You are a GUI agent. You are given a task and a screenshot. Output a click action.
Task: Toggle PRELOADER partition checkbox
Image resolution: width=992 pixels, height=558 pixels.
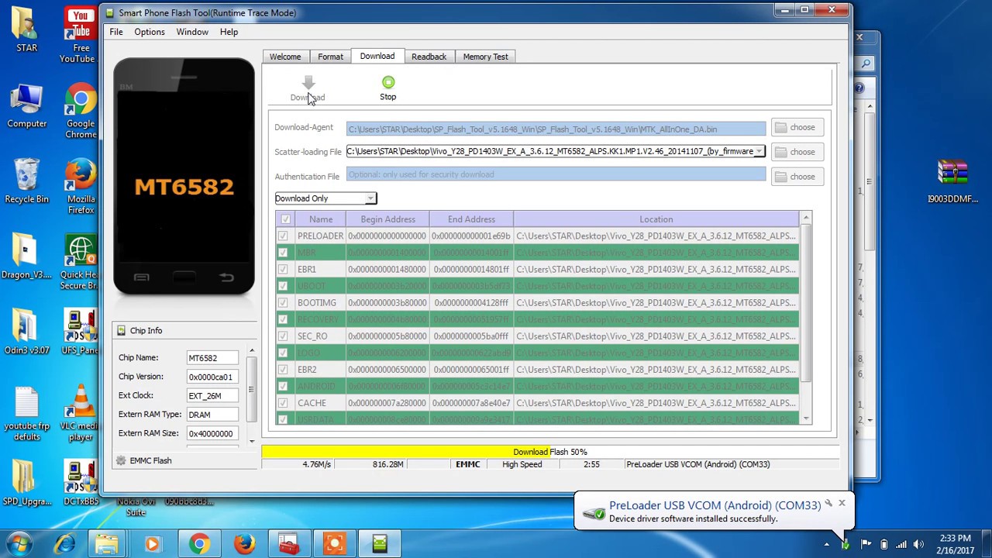pyautogui.click(x=283, y=236)
